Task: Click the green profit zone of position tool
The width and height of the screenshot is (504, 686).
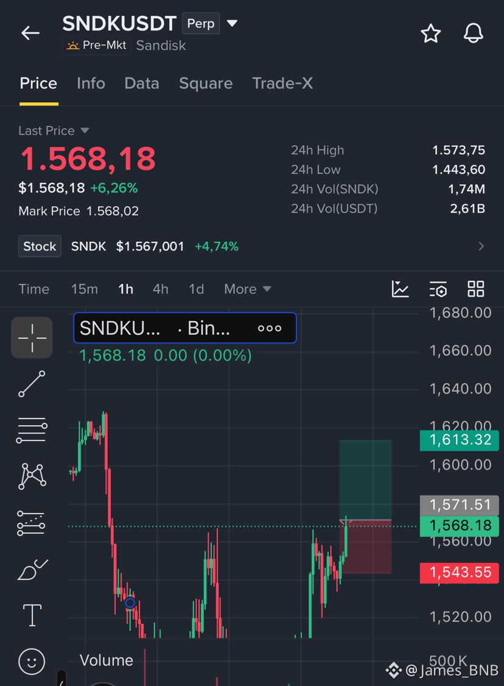Action: pos(365,480)
